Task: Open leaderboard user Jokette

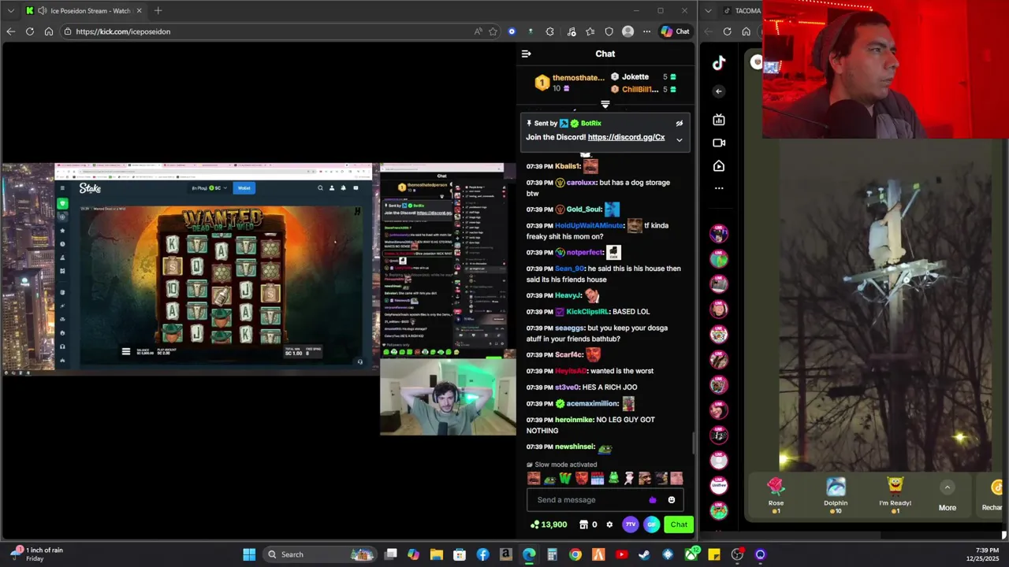Action: click(635, 77)
